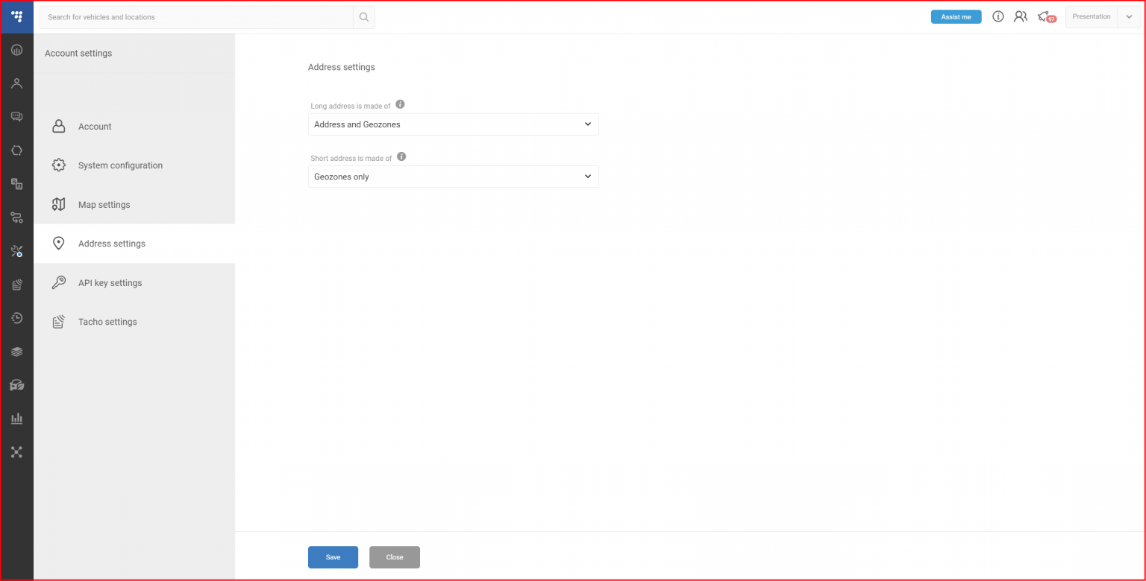Open the dashboard chart icon in sidebar
1146x581 pixels.
(x=16, y=50)
